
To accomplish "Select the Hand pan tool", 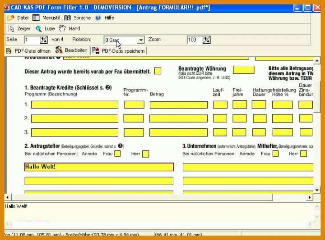I will [70, 28].
